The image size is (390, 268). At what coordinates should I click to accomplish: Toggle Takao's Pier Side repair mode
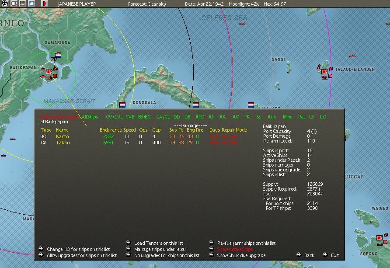pyautogui.click(x=230, y=143)
